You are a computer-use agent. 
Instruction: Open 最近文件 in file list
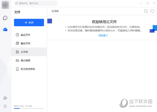[29, 35]
